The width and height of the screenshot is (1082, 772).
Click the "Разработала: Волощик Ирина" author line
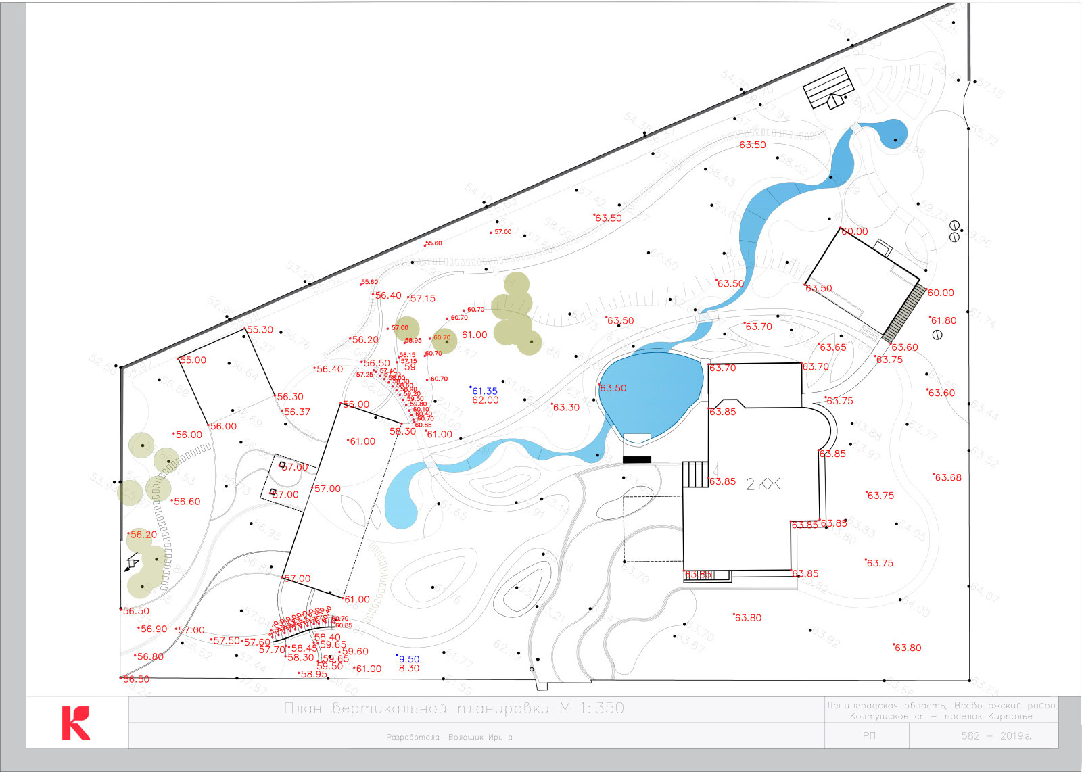tap(449, 737)
